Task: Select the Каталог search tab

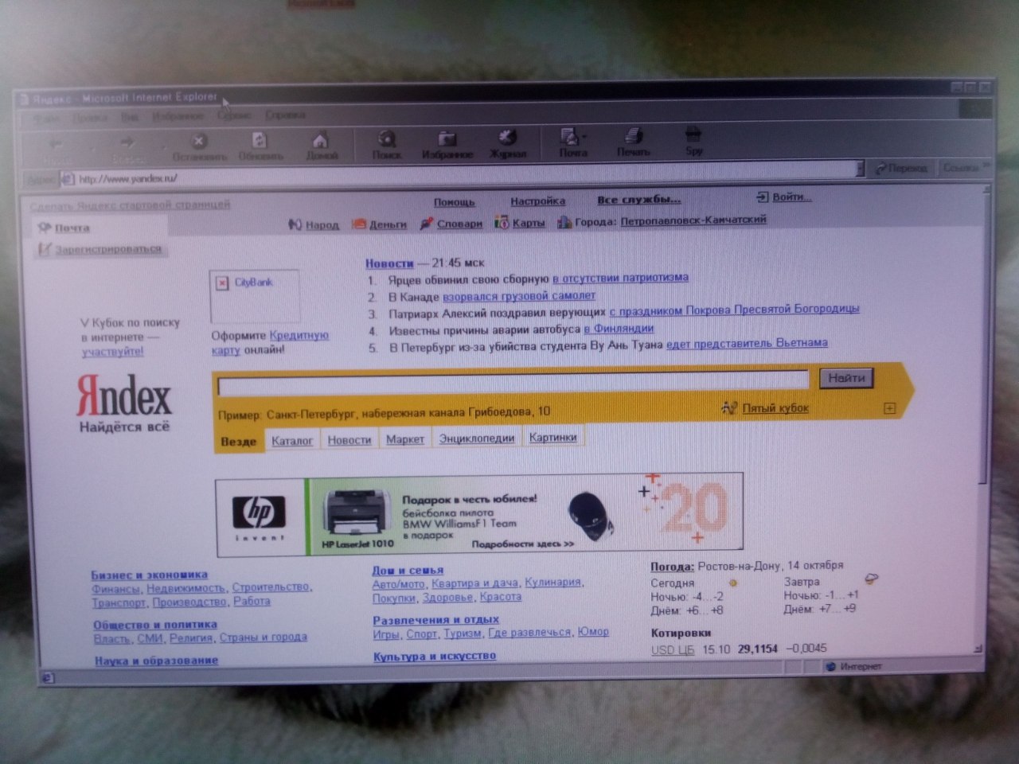Action: 291,440
